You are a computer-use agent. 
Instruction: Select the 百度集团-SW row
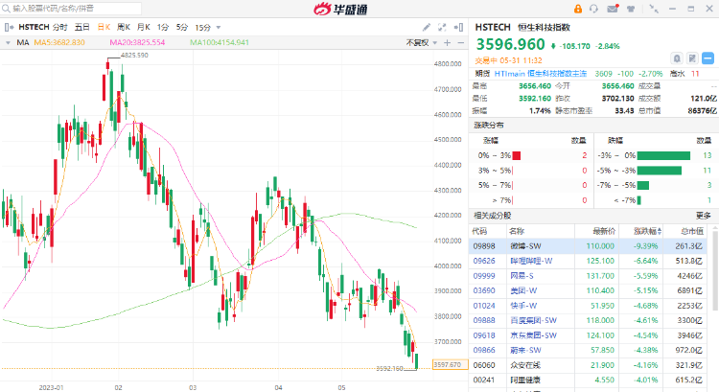click(x=589, y=320)
